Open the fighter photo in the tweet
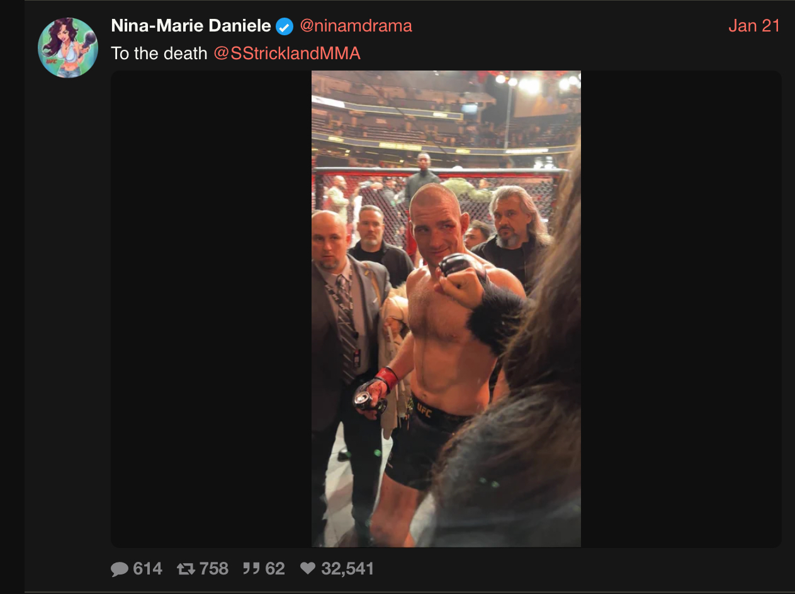Image resolution: width=795 pixels, height=594 pixels. (x=446, y=309)
